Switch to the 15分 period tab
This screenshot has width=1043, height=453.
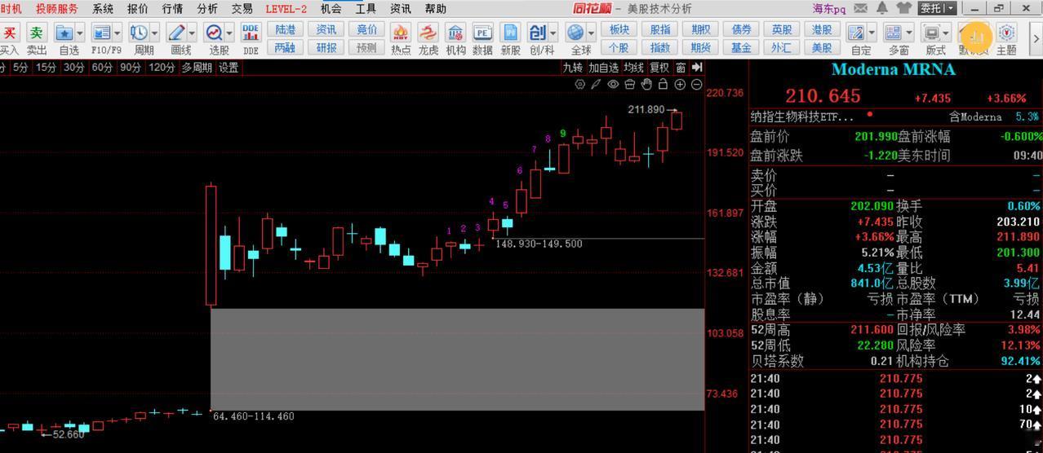click(x=47, y=67)
